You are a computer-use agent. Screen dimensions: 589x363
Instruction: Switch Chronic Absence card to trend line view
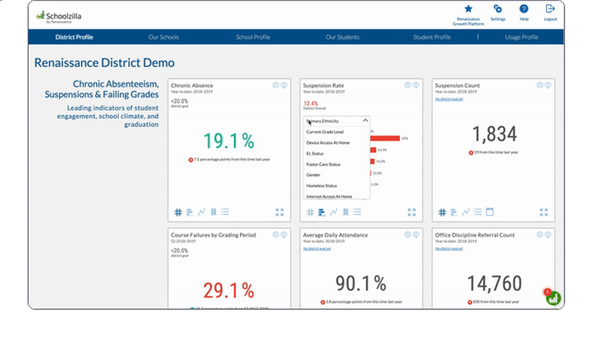(x=201, y=212)
